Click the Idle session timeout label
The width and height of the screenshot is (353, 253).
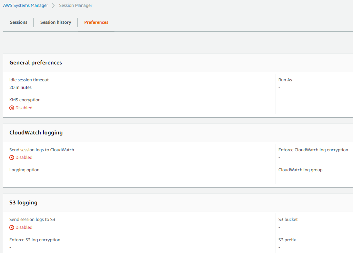point(29,80)
